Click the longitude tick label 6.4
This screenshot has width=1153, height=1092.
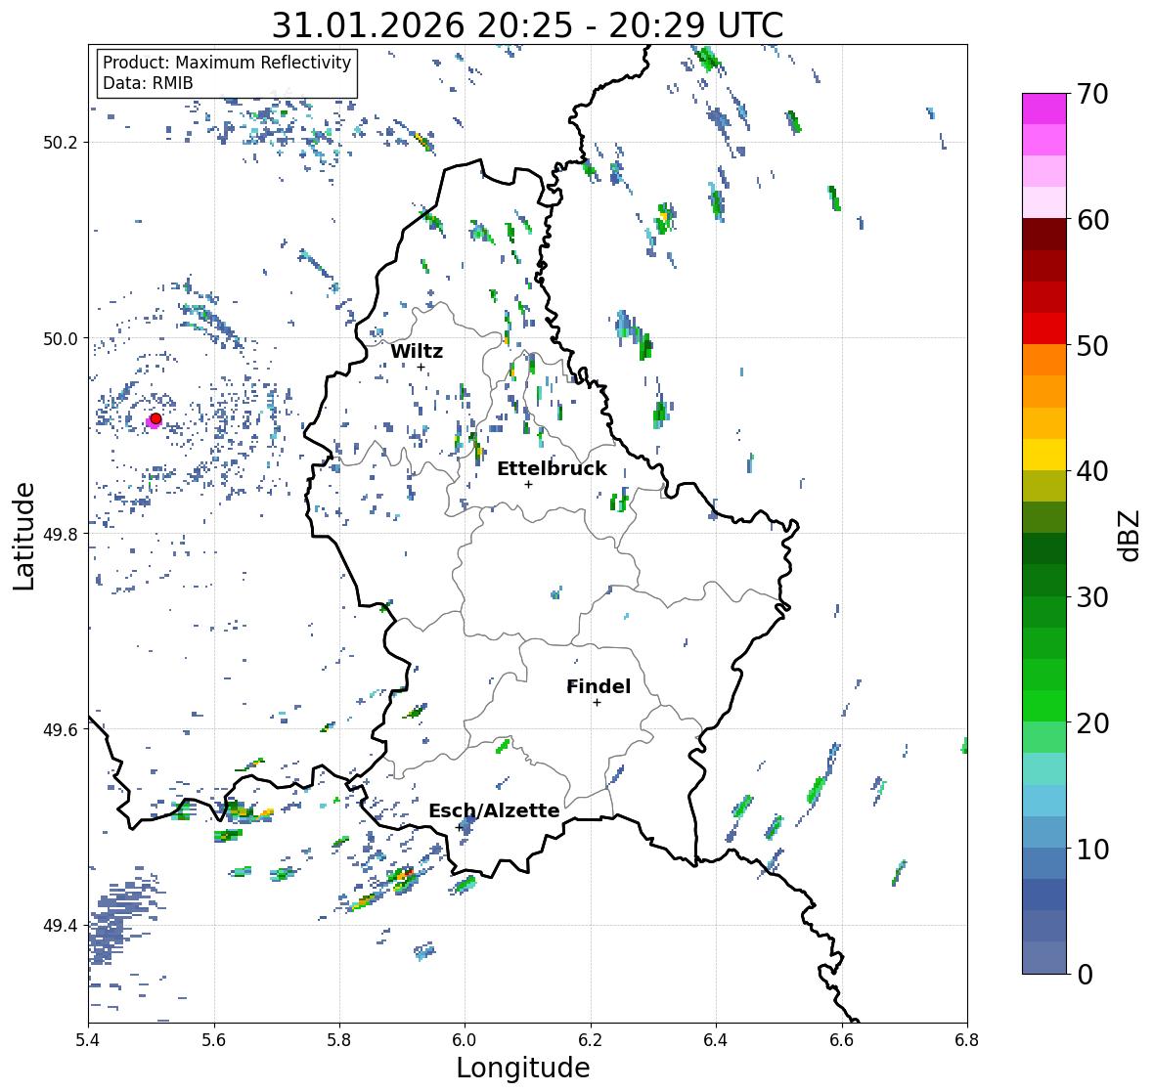[x=716, y=1039]
